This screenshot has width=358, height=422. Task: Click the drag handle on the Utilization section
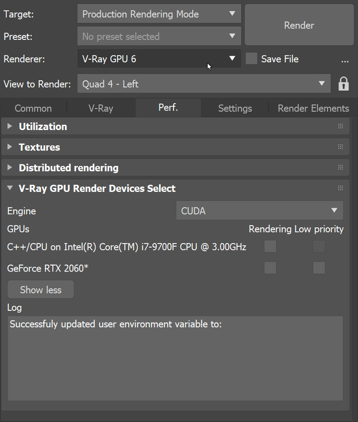[x=341, y=127]
